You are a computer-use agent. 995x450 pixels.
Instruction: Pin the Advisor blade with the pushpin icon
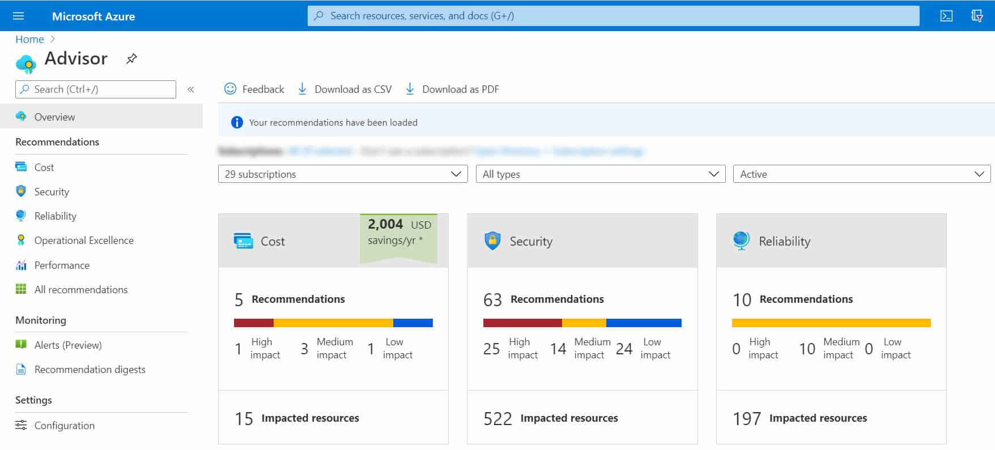coord(131,58)
